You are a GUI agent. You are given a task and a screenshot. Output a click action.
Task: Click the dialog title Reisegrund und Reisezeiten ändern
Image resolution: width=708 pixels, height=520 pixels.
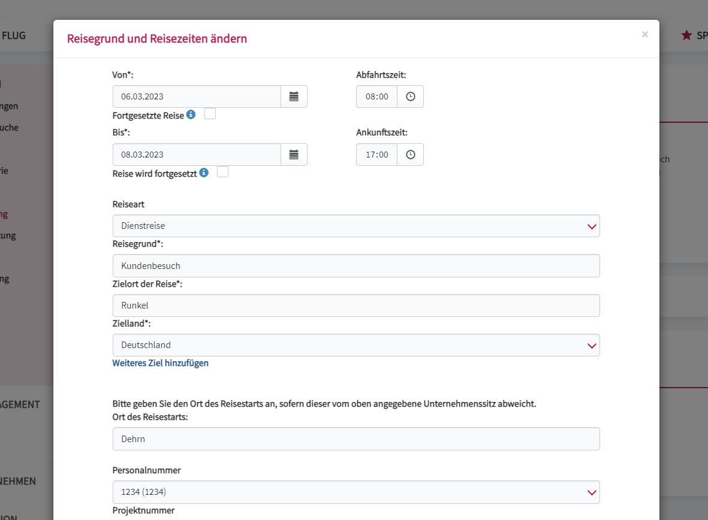[x=157, y=39]
